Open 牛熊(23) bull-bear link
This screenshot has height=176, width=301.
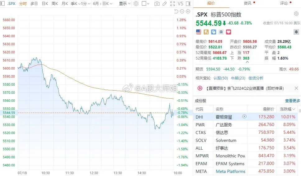point(238,78)
